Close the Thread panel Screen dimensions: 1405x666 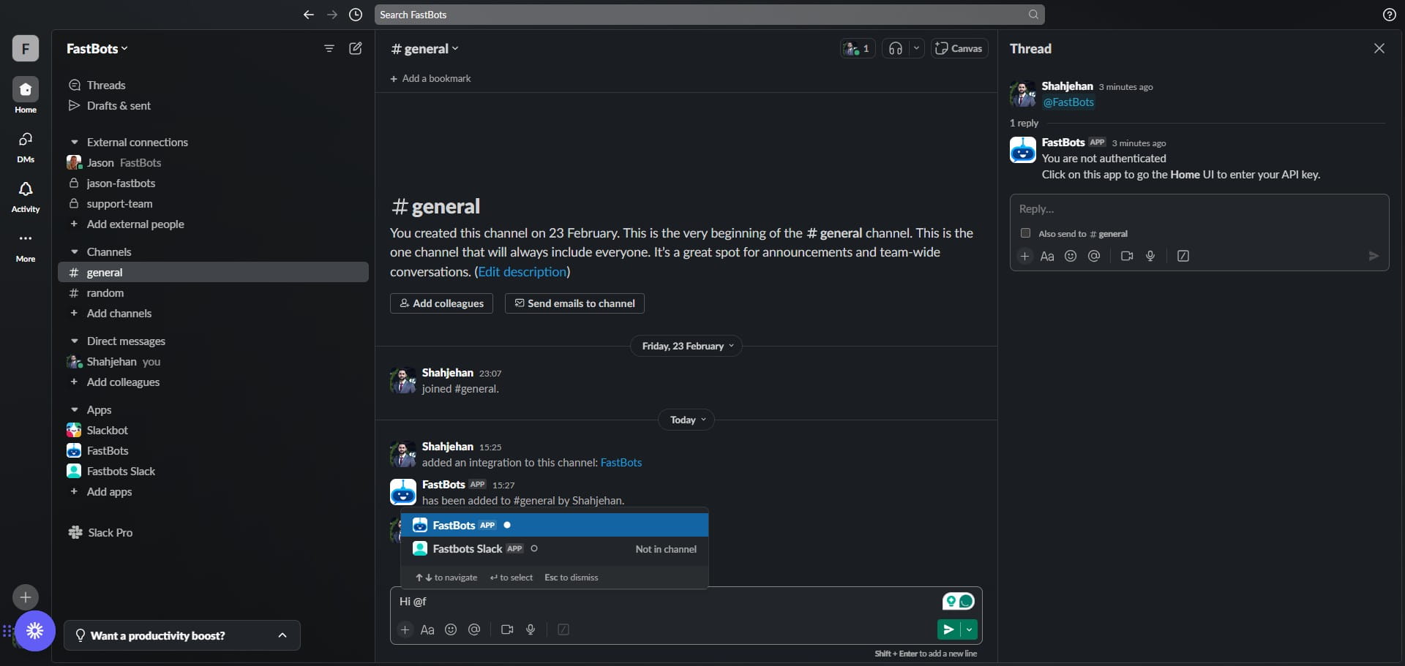coord(1379,48)
